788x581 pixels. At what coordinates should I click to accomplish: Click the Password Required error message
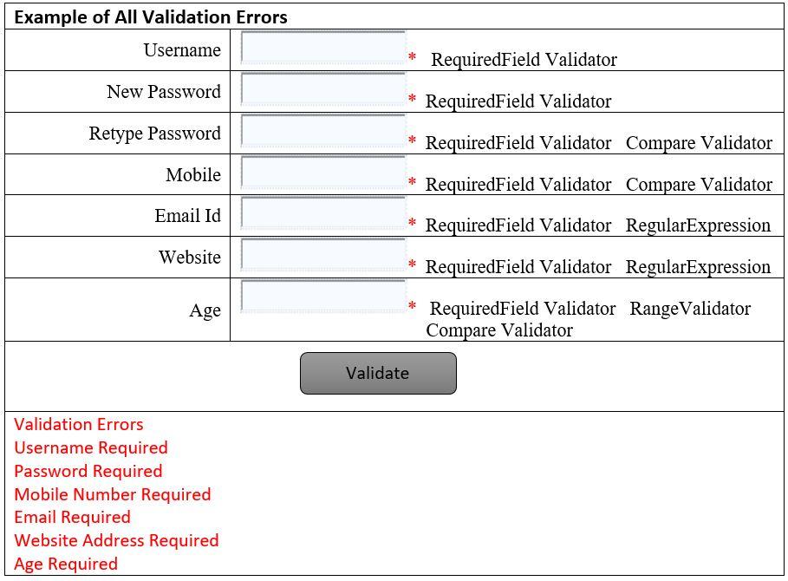point(88,471)
